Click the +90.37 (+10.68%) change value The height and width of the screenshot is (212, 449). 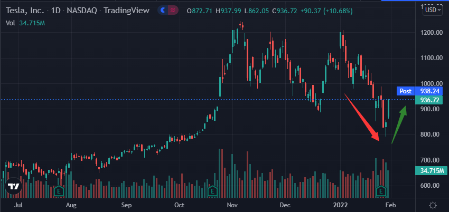tap(326, 11)
